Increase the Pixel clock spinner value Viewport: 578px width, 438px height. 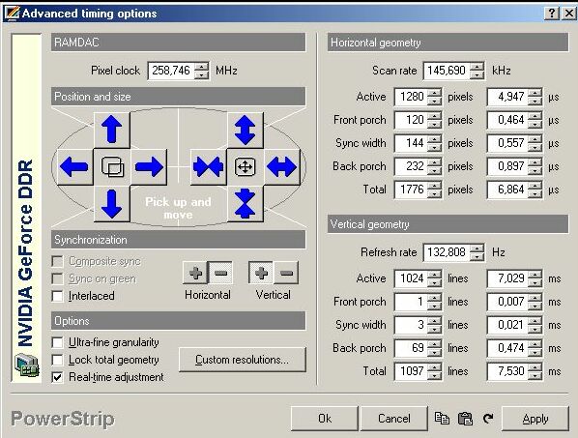(202, 67)
